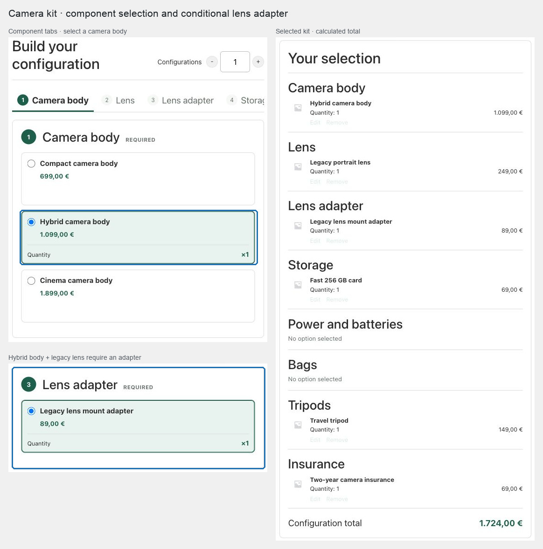The height and width of the screenshot is (549, 543).
Task: Select Compact camera body radio button
Action: coord(31,164)
